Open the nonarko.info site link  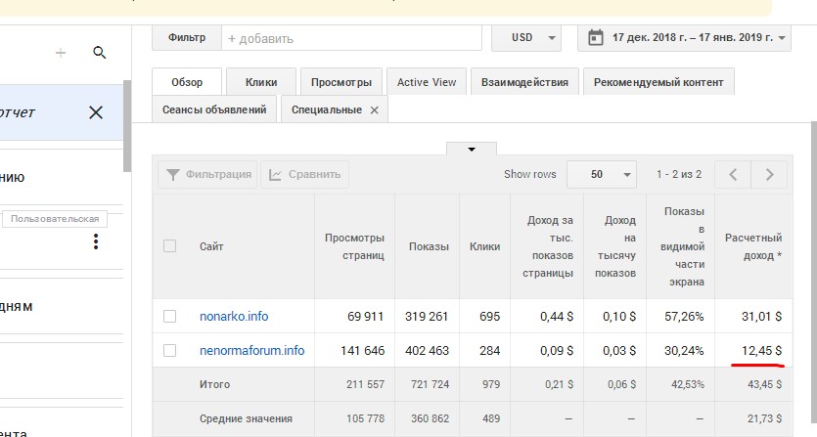(x=233, y=316)
